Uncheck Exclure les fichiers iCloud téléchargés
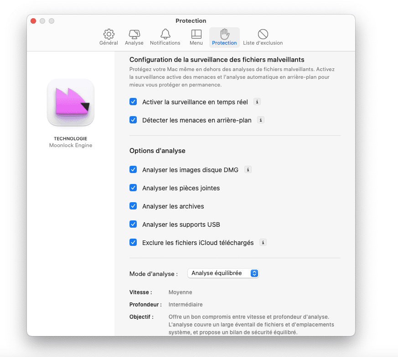 (133, 243)
